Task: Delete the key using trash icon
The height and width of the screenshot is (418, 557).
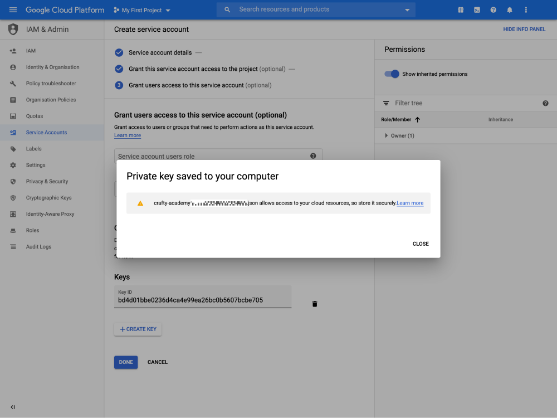Action: (x=315, y=304)
